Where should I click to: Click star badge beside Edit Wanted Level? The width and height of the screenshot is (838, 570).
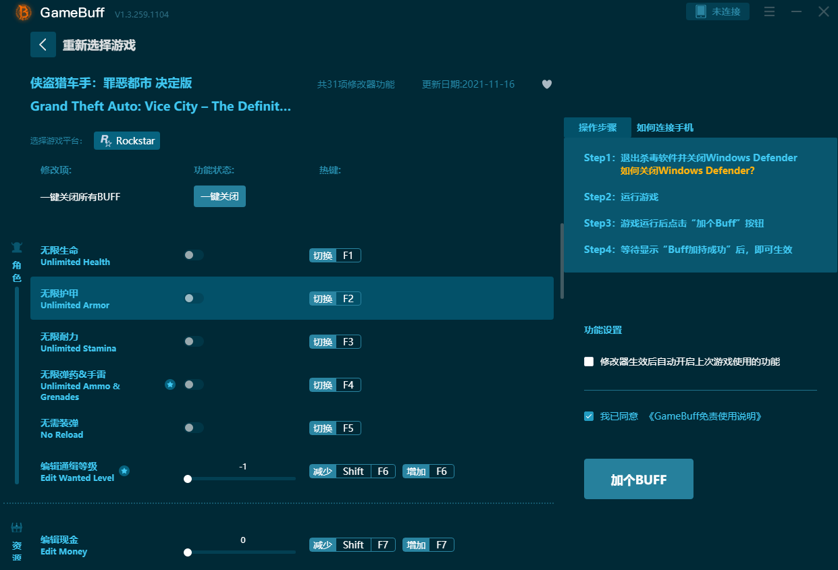pos(124,471)
